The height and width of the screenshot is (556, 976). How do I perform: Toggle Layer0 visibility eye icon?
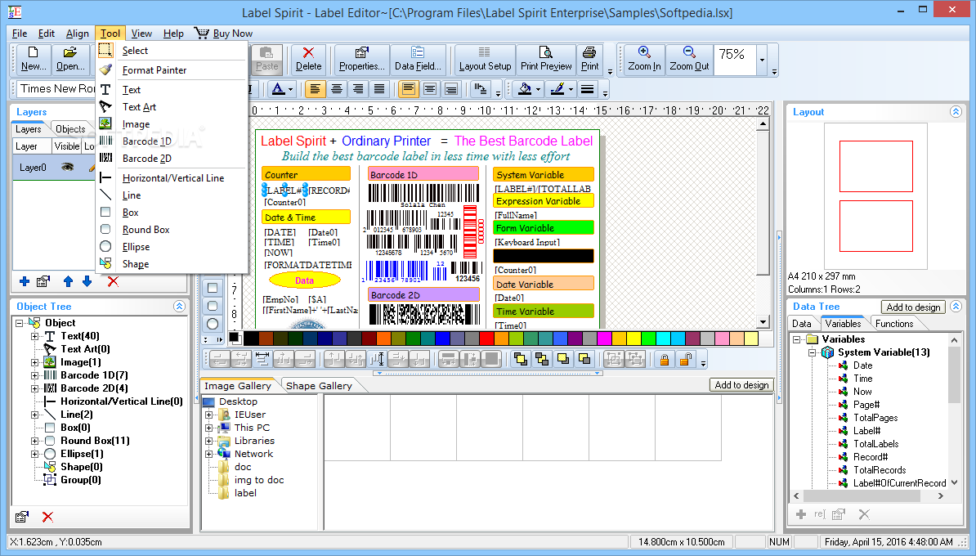tap(67, 167)
